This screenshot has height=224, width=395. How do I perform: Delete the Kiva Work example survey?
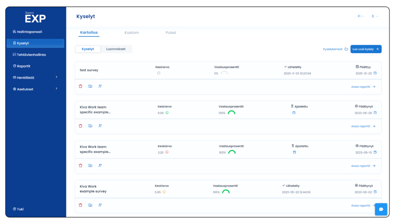(81, 205)
